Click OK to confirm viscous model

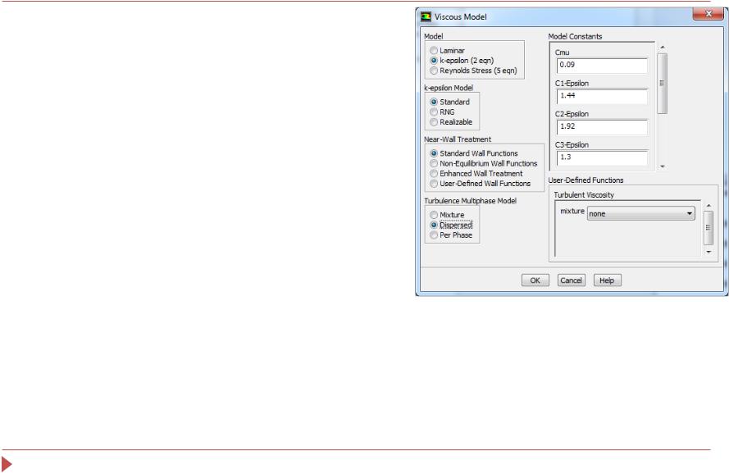click(535, 280)
